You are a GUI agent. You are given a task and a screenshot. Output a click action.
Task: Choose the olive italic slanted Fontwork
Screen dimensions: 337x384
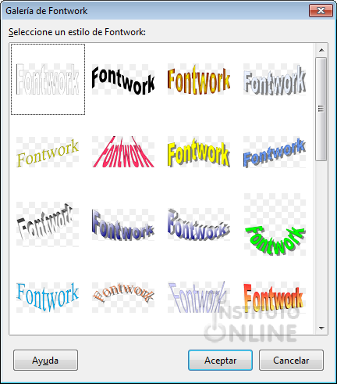pyautogui.click(x=48, y=152)
